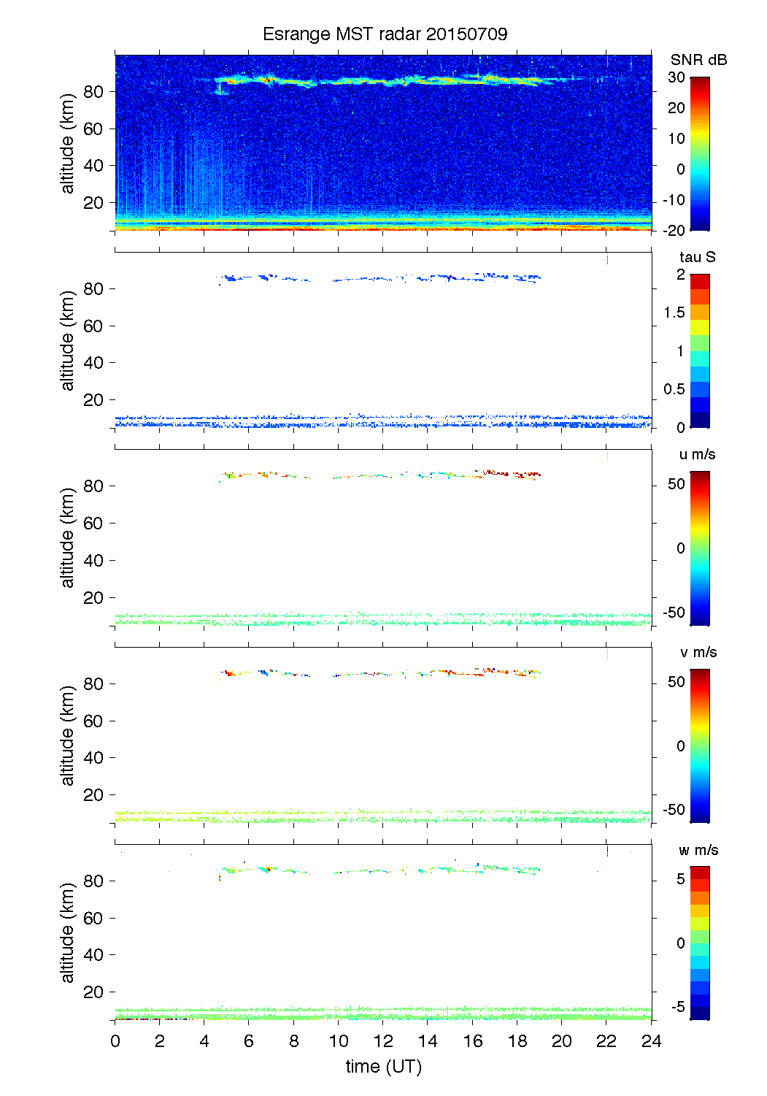Viewport: 767px width, 1096px height.
Task: Click the u m/s colorbar label
Action: click(697, 454)
